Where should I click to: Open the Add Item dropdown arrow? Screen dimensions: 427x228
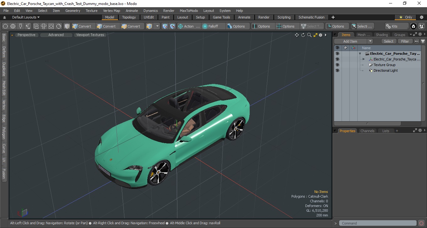click(x=370, y=41)
